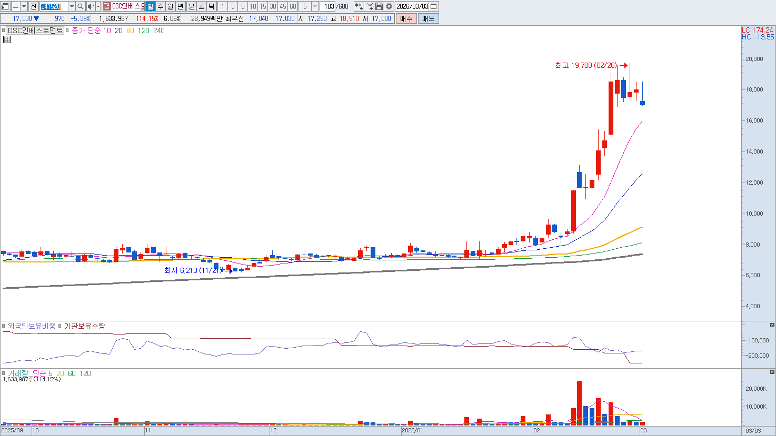This screenshot has height=436, width=776.
Task: Click the save diskette icon
Action: (379, 6)
